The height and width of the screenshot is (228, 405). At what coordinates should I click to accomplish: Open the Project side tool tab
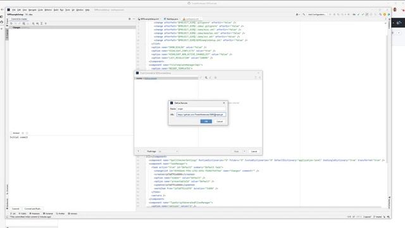click(x=7, y=22)
